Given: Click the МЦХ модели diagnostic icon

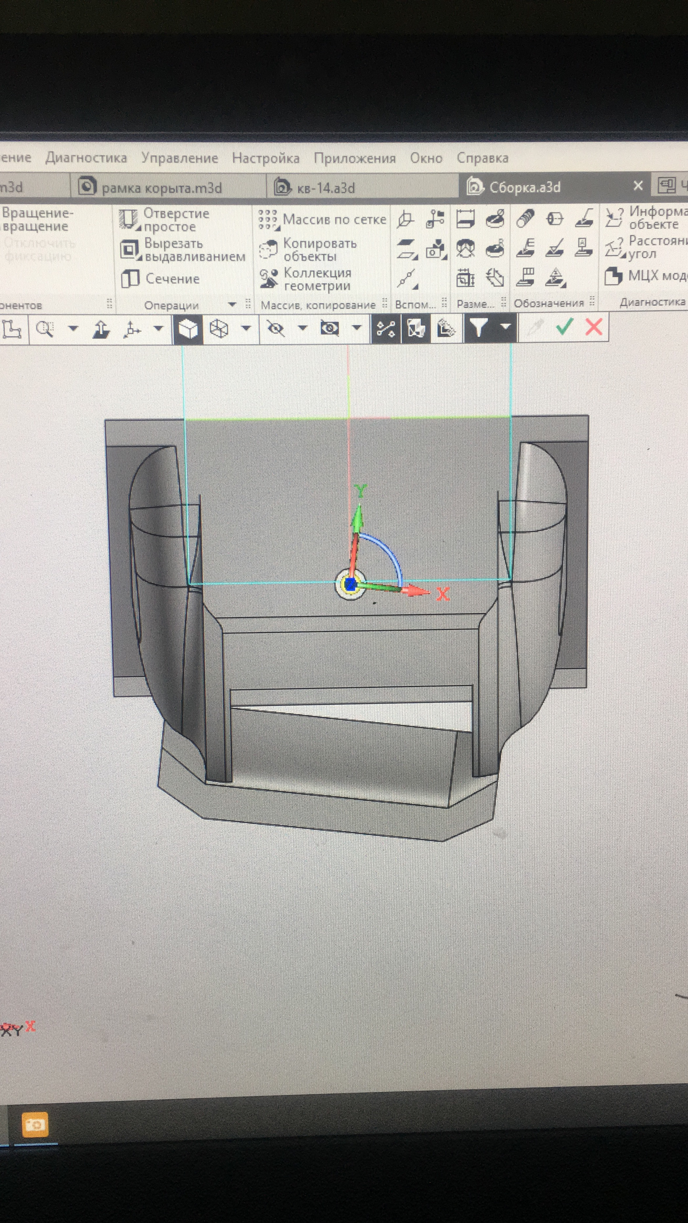Looking at the screenshot, I should coord(614,276).
